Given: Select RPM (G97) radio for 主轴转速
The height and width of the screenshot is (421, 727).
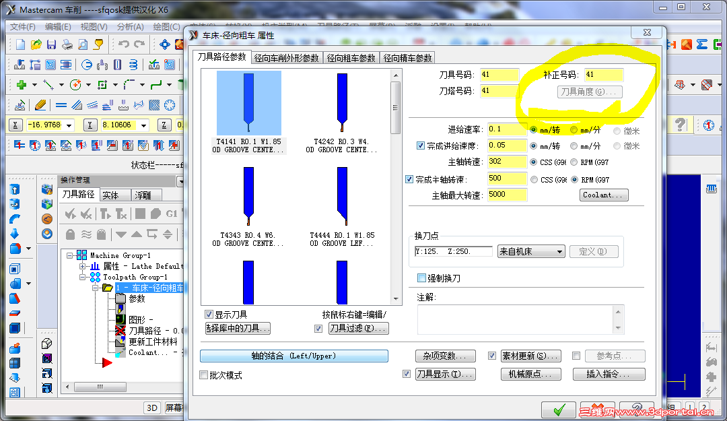Looking at the screenshot, I should coord(574,162).
